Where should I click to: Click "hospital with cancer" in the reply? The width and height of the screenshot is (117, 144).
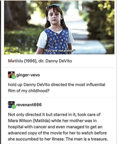click(x=27, y=127)
